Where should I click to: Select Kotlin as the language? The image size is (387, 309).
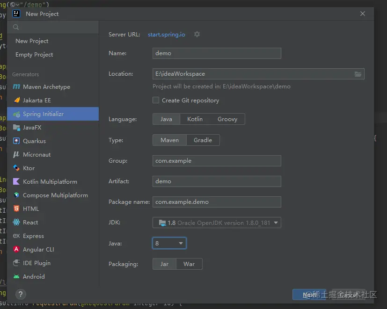pyautogui.click(x=195, y=119)
